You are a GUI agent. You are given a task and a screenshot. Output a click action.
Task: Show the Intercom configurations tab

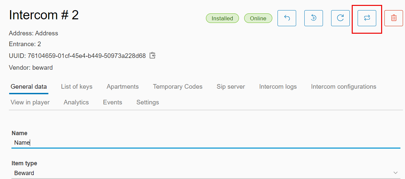pyautogui.click(x=344, y=87)
